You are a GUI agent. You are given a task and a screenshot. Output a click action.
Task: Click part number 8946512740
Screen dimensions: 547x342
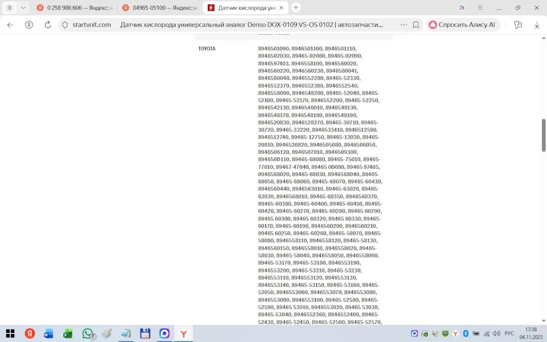click(273, 137)
